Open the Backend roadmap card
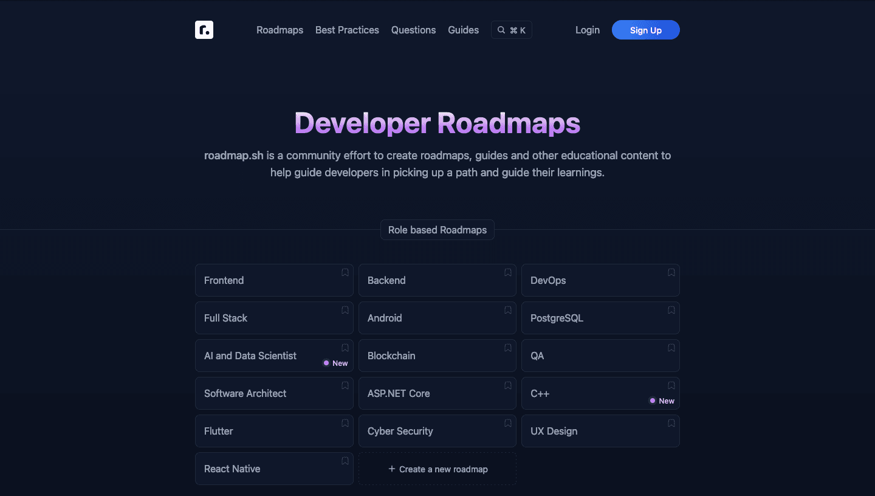 coord(437,280)
